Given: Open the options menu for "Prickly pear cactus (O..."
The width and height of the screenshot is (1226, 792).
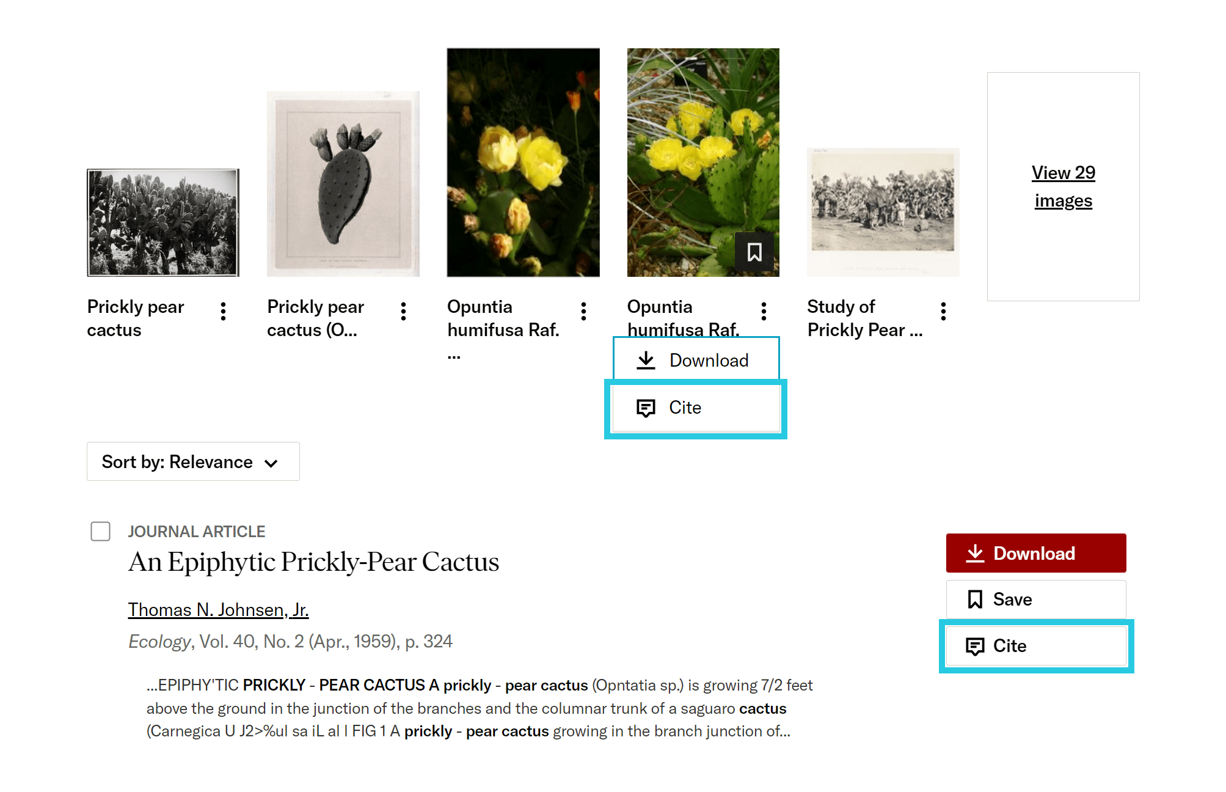Looking at the screenshot, I should coord(403,312).
